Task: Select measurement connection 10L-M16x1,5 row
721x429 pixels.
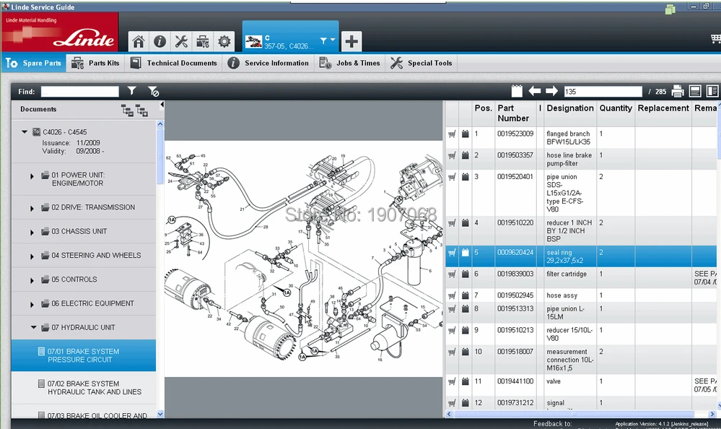Action: pos(581,360)
